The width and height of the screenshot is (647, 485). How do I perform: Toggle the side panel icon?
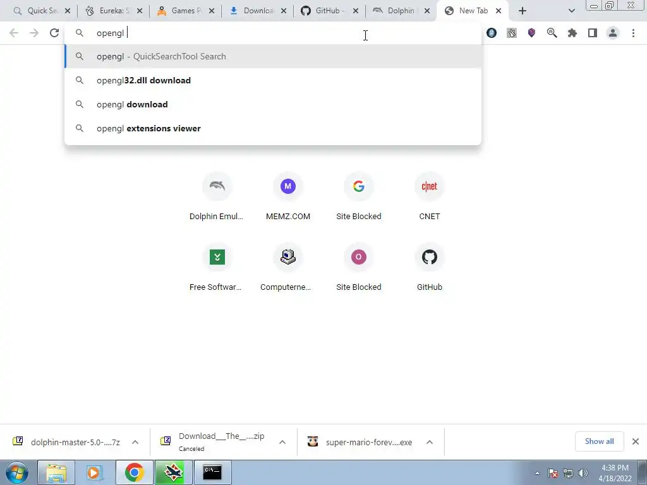593,33
